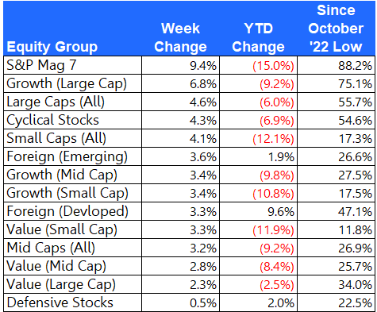Click the S&P Mag 7 row label
Image resolution: width=377 pixels, height=312 pixels.
point(41,65)
